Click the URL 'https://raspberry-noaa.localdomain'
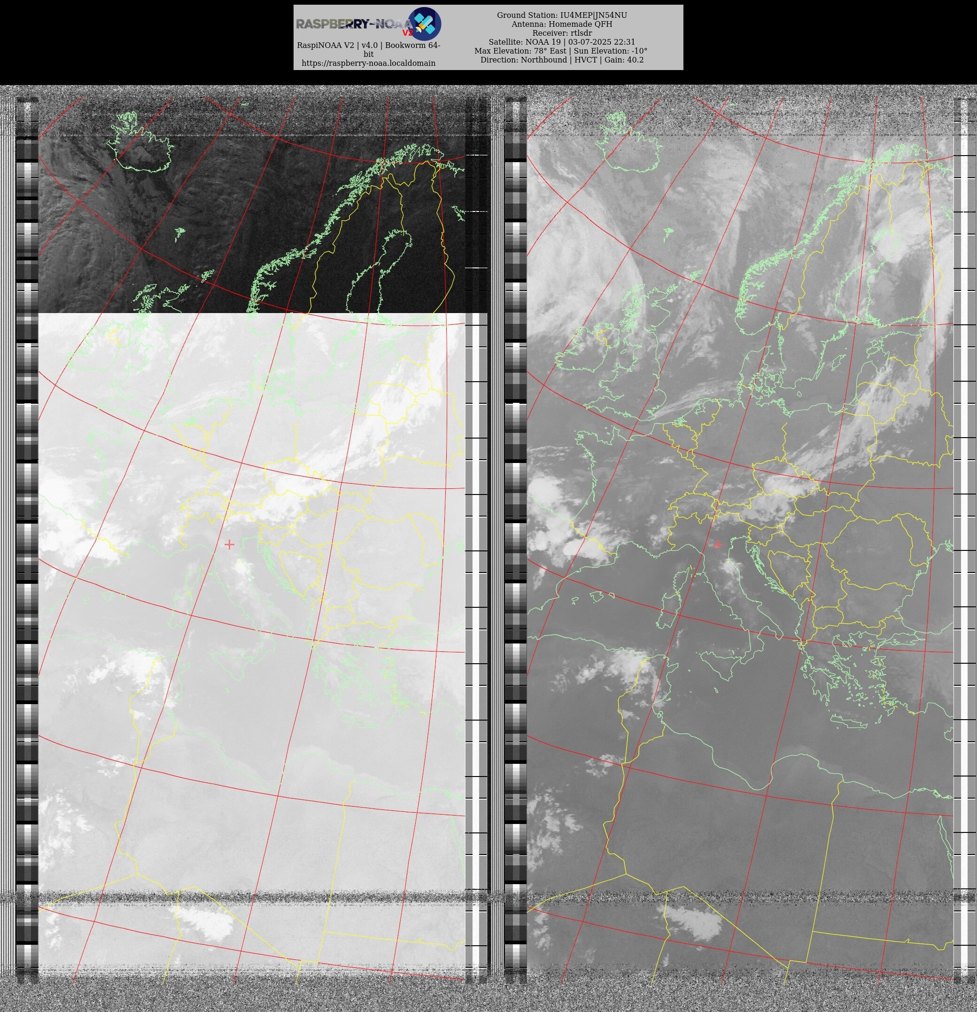This screenshot has width=977, height=1012. pos(368,63)
